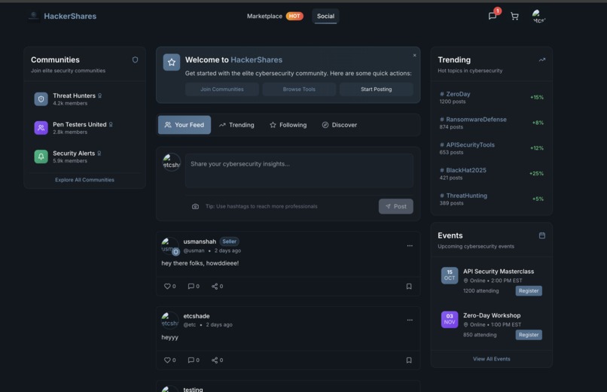The height and width of the screenshot is (392, 607).
Task: Click the HOT badge beside Marketplace
Action: (294, 17)
